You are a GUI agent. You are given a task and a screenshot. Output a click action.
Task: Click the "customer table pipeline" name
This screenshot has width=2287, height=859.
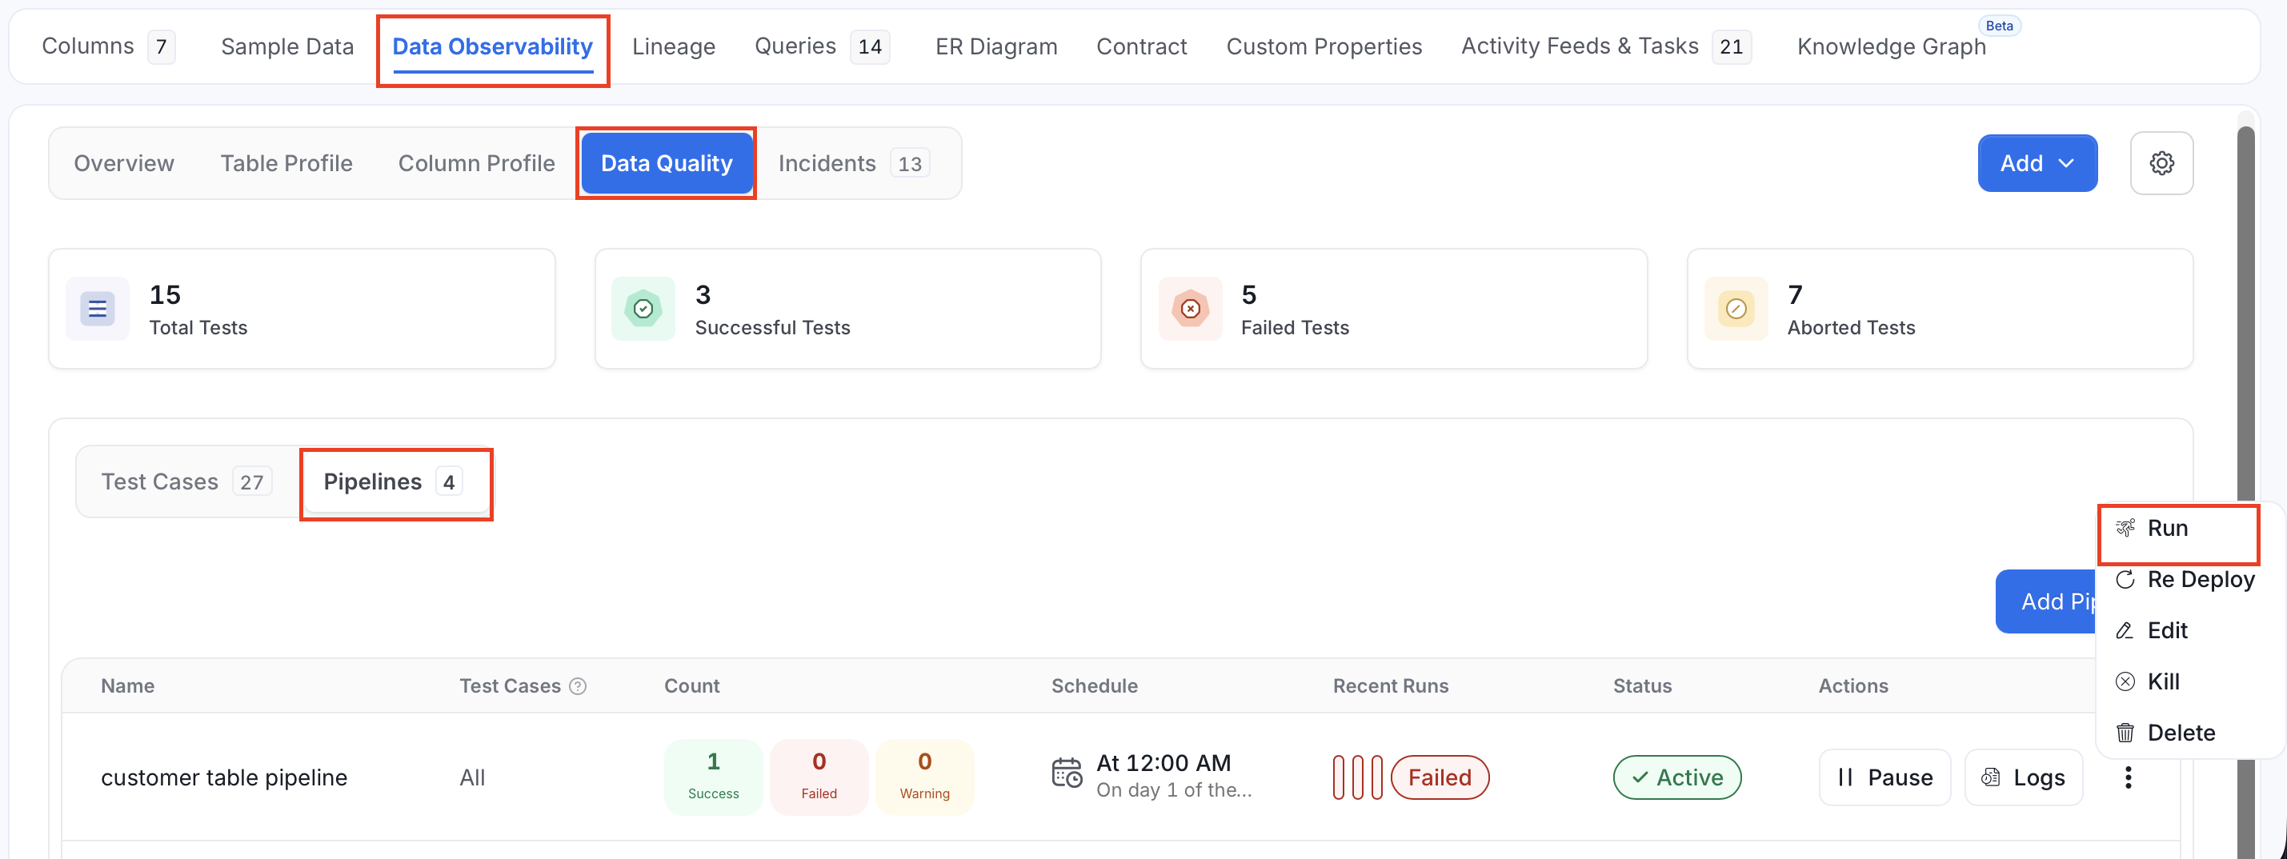pyautogui.click(x=224, y=777)
